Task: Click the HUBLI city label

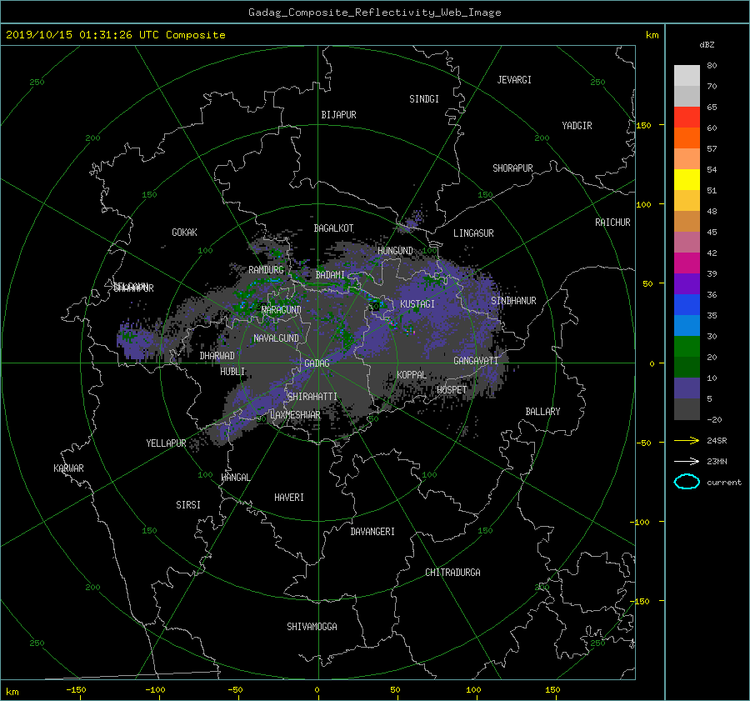Action: 232,372
